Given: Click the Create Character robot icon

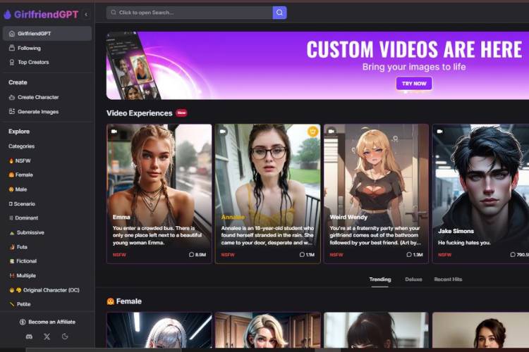Looking at the screenshot, I should pyautogui.click(x=12, y=97).
